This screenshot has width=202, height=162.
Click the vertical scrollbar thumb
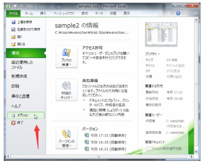[x=196, y=84]
